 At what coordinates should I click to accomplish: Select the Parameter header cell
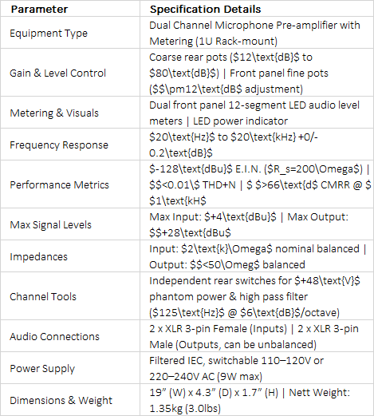(70, 9)
